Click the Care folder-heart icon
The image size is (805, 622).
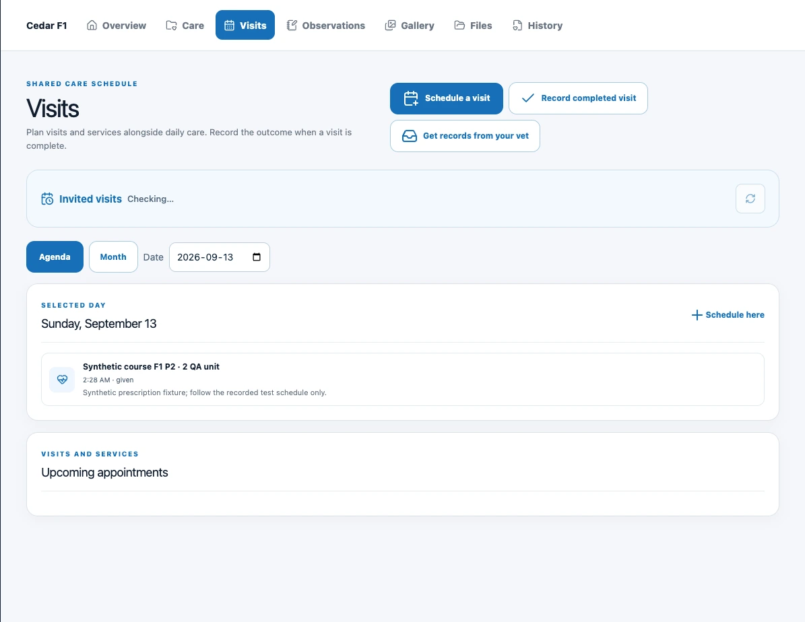(172, 25)
